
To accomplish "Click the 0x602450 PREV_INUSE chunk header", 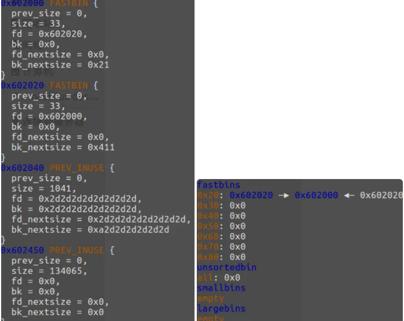I will (57, 250).
